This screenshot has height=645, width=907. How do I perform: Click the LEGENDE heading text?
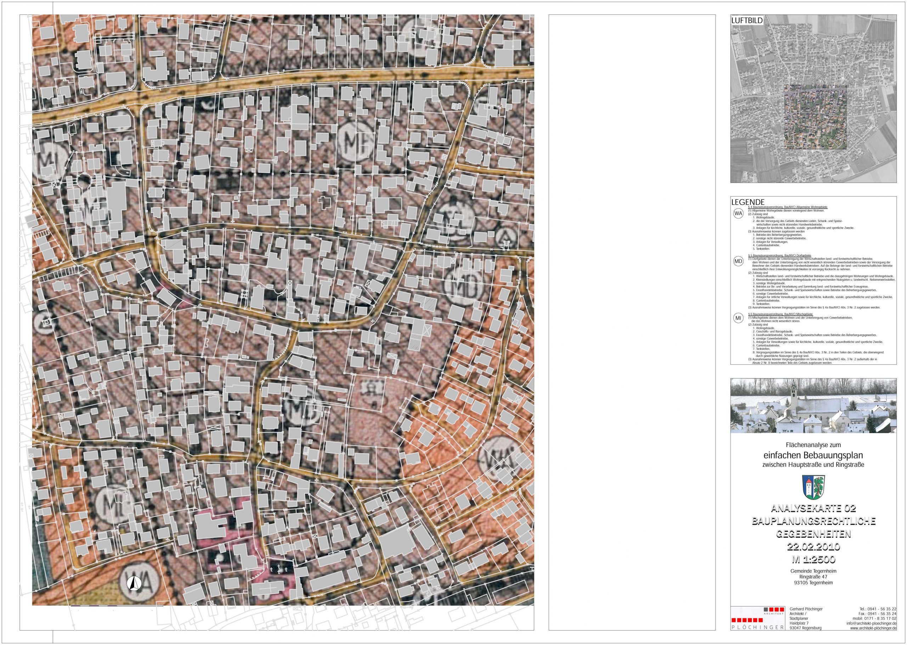[x=748, y=202]
